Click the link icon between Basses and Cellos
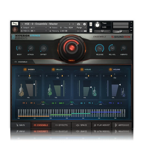This screenshot has height=143, width=143. coord(43,102)
